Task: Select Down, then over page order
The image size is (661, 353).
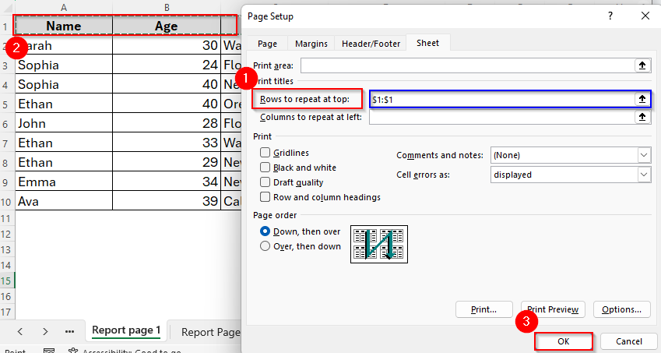Action: click(x=265, y=231)
